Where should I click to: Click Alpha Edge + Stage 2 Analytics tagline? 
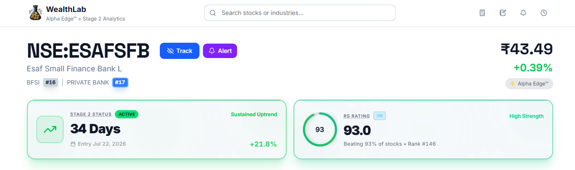(85, 19)
